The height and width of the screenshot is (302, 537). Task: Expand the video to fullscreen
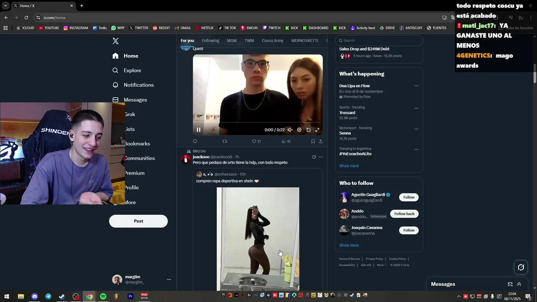coord(317,130)
